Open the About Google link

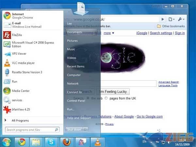tap(124, 117)
